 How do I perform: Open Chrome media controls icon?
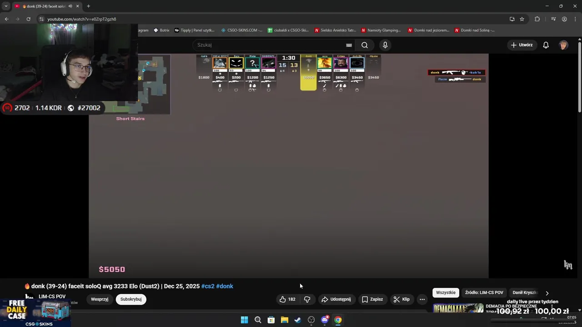click(x=553, y=19)
